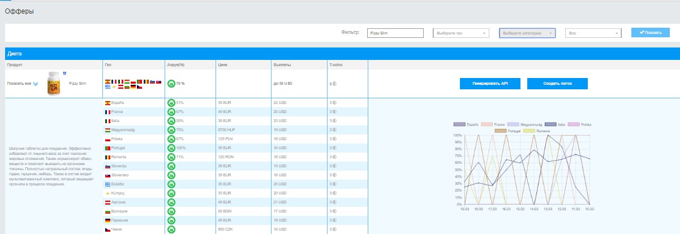Click the 21 USD payout for Австрия
Image resolution: width=680 pixels, height=234 pixels.
tap(280, 202)
